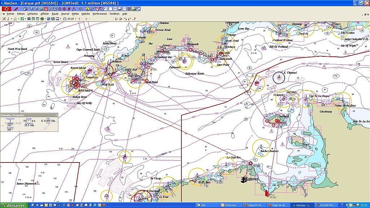Click the picture image toolbar icon
The height and width of the screenshot is (208, 370).
click(134, 9)
